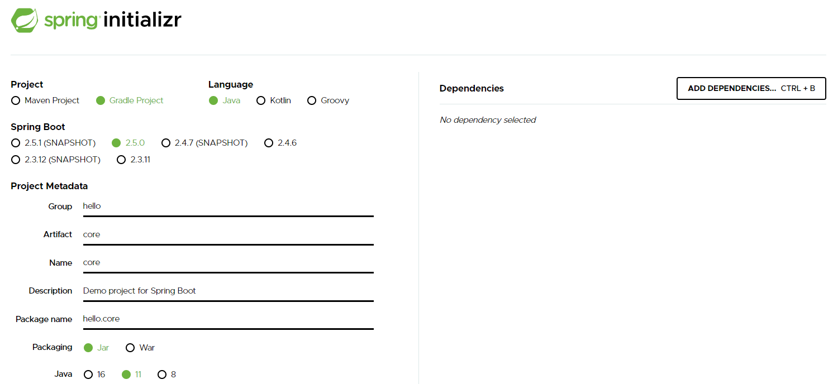Click the Spring Boot section heading
The image size is (833, 384).
[x=38, y=127]
